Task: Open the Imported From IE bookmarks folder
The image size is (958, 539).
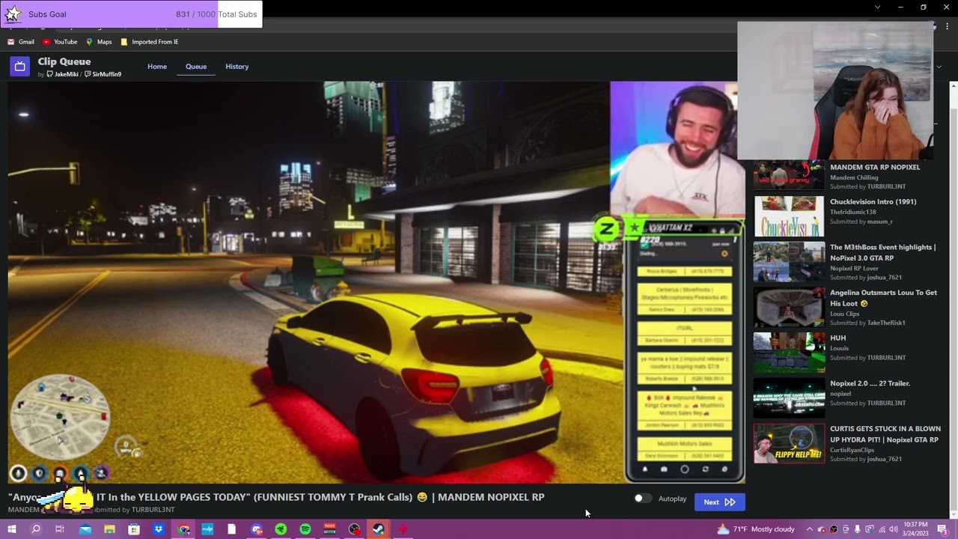Action: [149, 42]
